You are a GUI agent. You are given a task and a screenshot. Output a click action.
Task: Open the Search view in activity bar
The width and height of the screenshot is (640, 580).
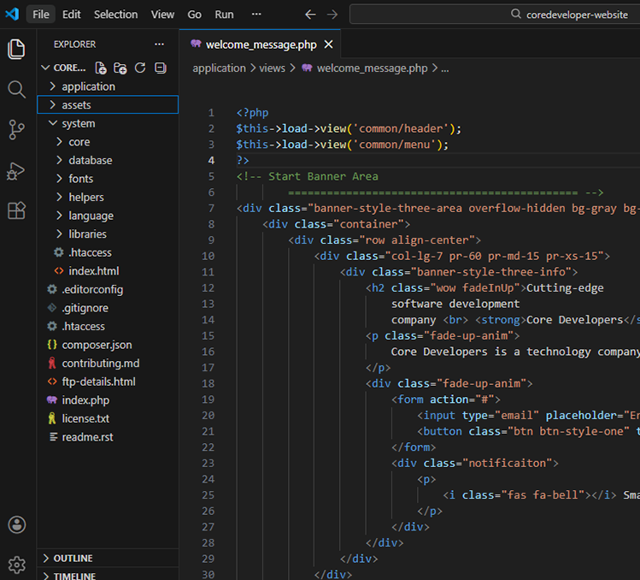[16, 89]
